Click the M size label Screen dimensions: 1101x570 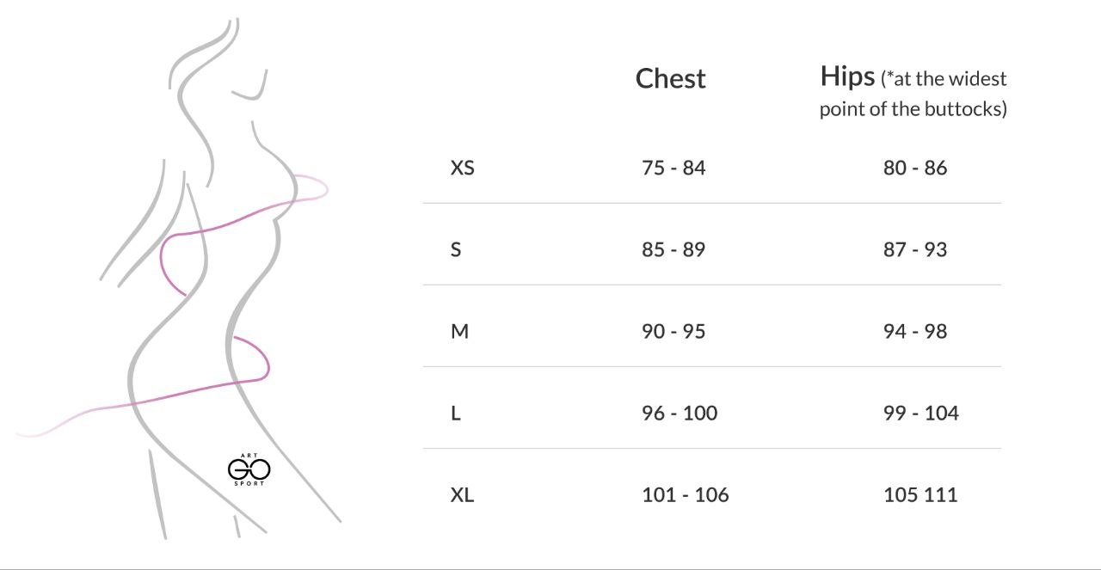(459, 331)
